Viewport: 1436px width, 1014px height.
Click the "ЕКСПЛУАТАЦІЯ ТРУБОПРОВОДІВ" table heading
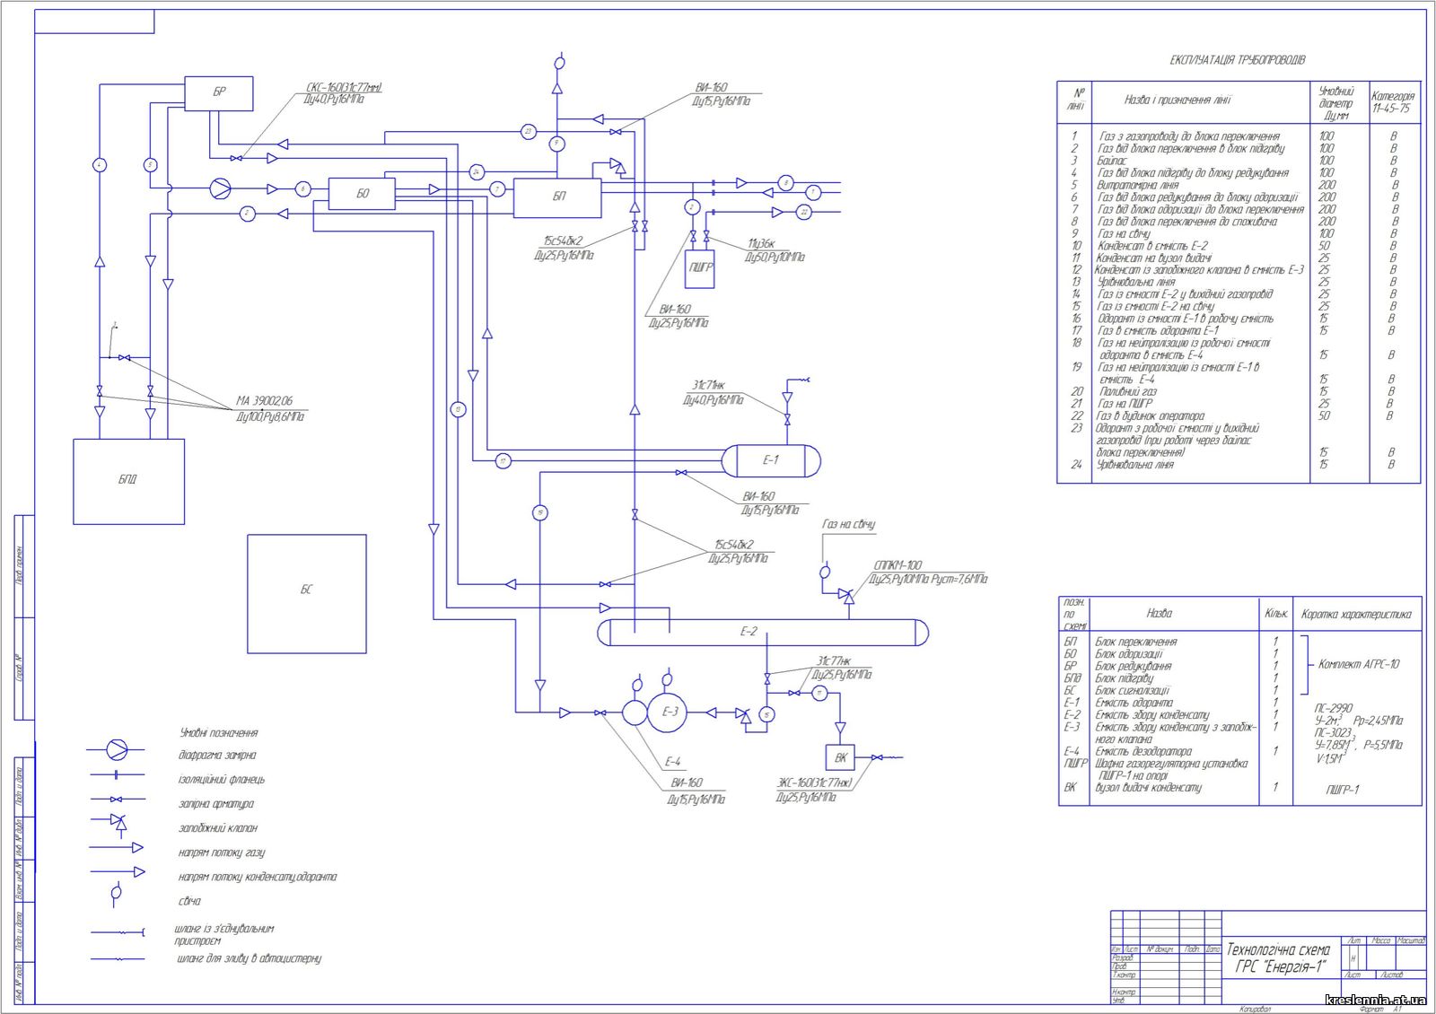click(x=1237, y=60)
